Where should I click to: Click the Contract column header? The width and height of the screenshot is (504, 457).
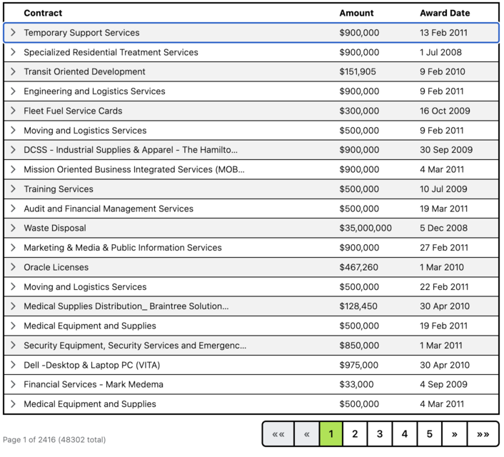[43, 13]
